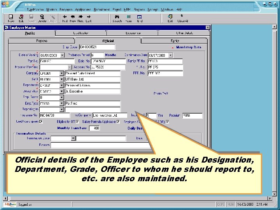280x210 pixels.
Task: Click the Close All toolbar icon
Action: pos(182,16)
